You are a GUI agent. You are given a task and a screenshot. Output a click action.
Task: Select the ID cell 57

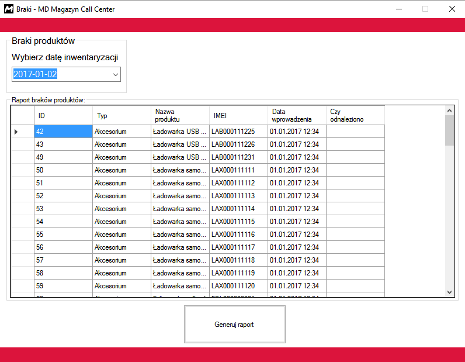64,260
